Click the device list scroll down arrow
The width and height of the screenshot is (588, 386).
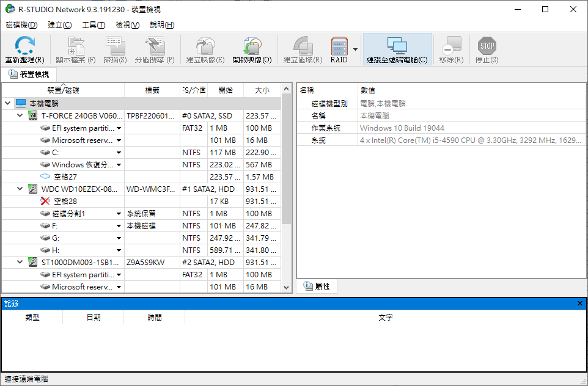click(x=286, y=288)
